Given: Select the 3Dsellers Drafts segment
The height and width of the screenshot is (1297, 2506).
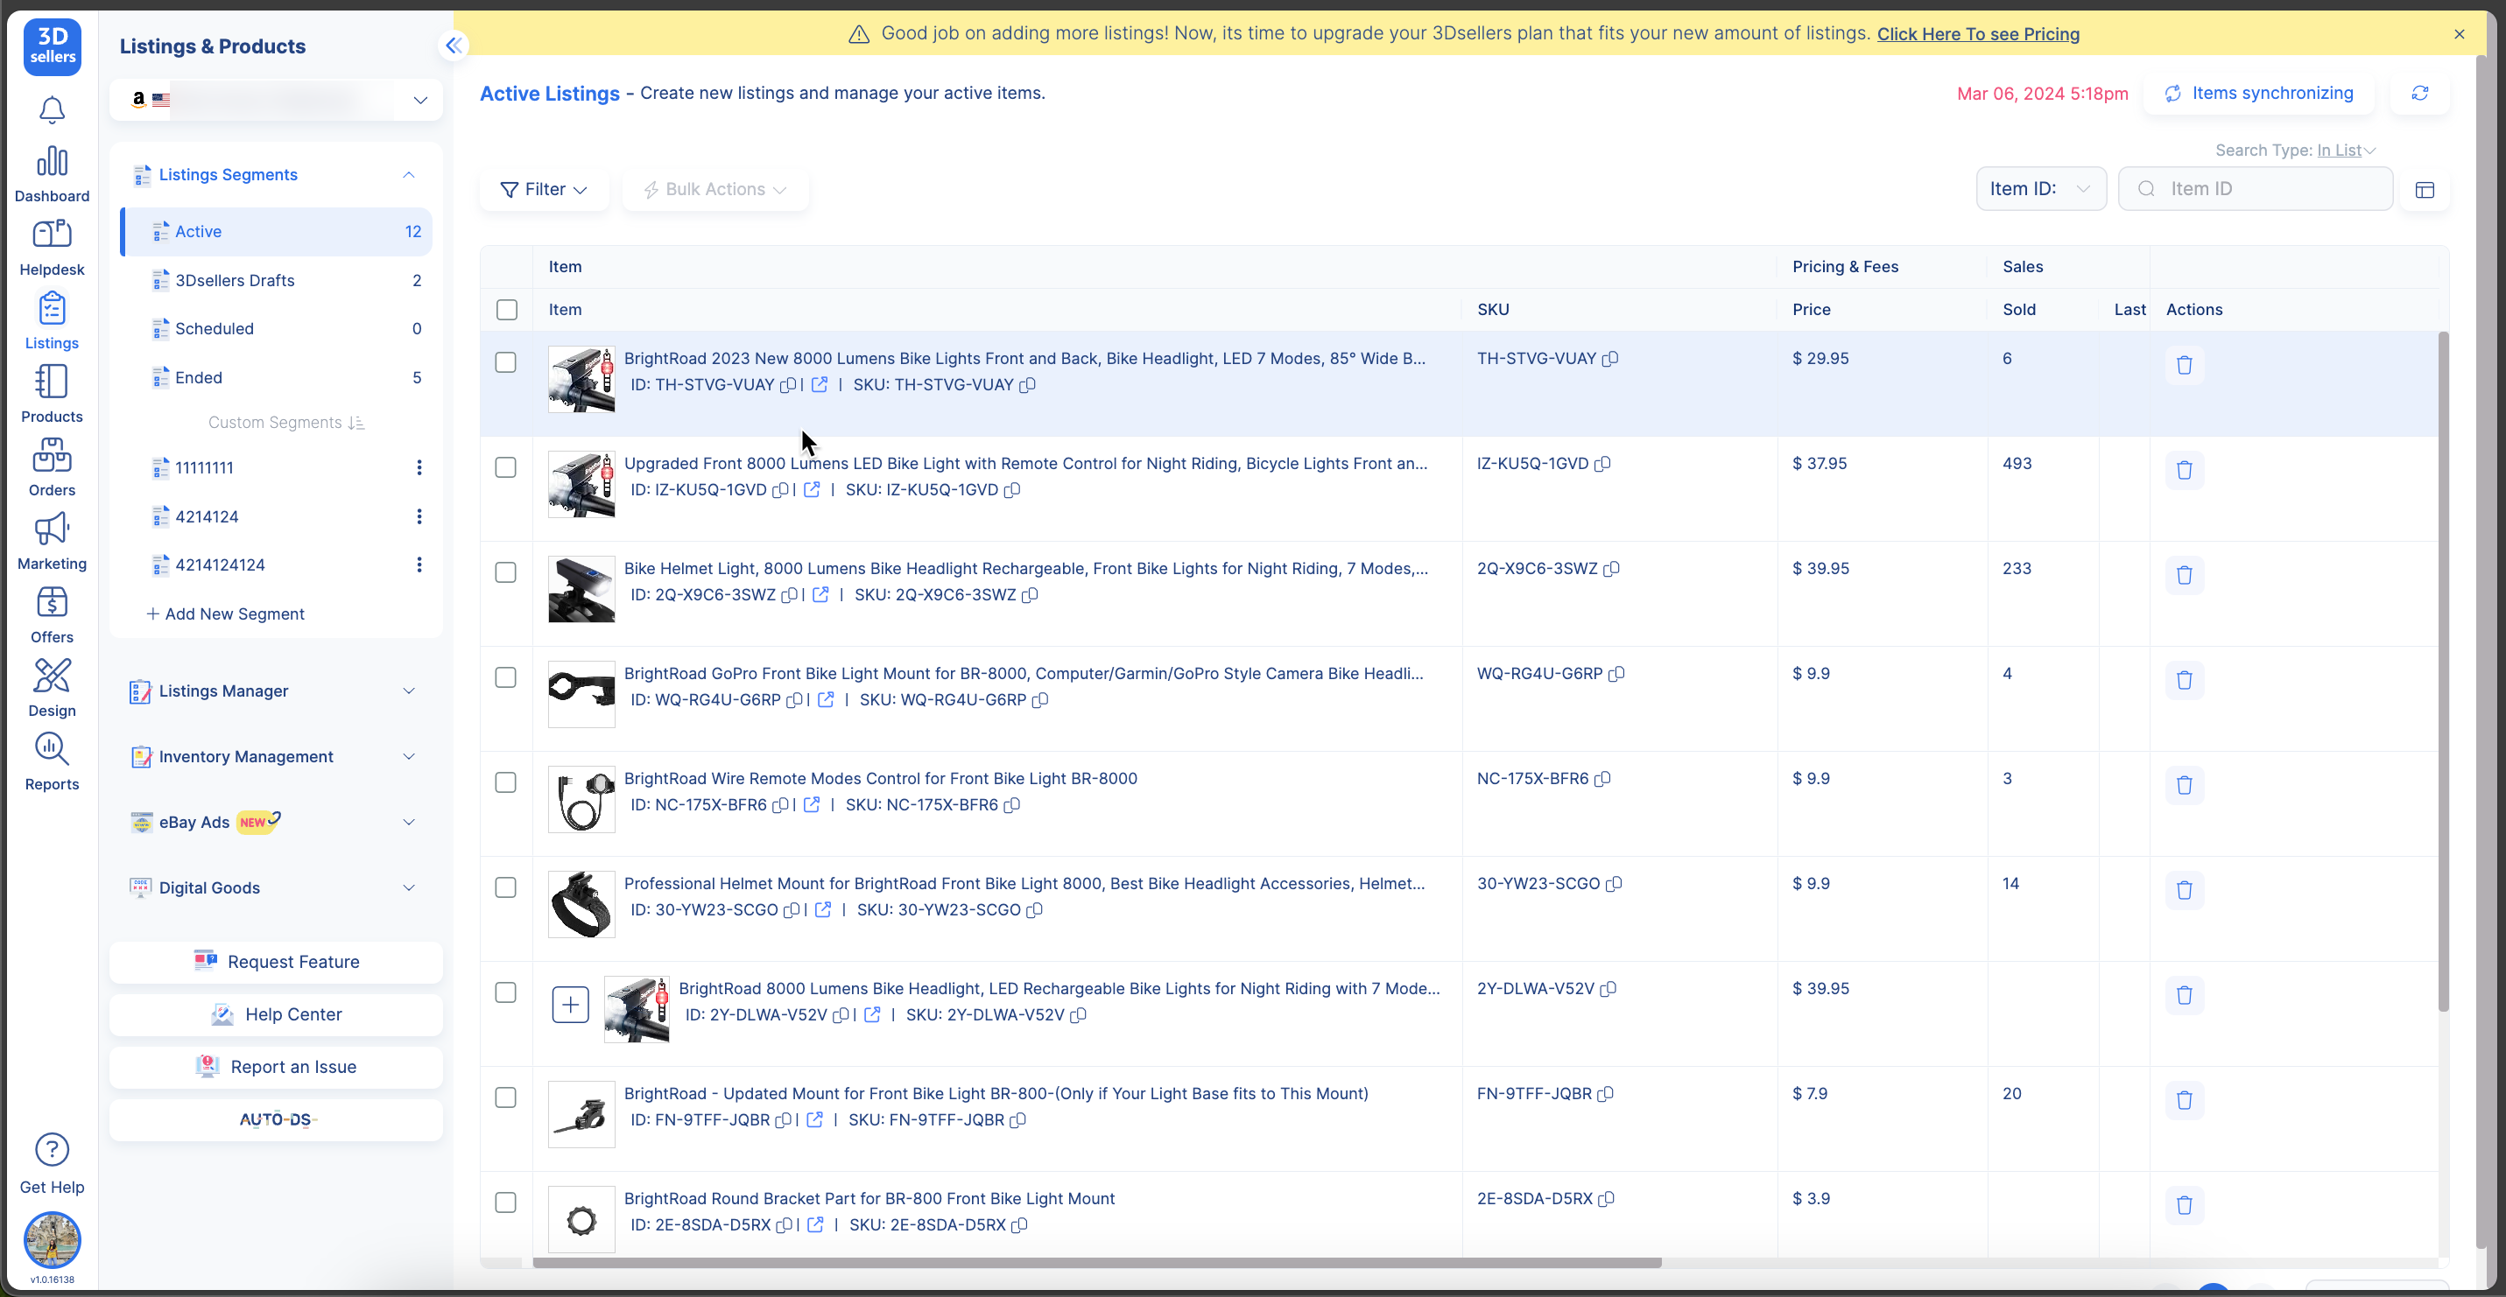Looking at the screenshot, I should tap(277, 281).
